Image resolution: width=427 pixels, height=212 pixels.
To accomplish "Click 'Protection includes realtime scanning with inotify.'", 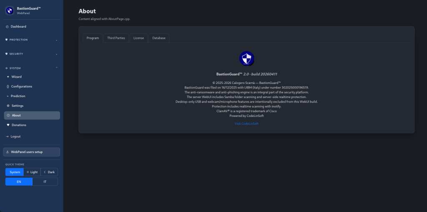I will pyautogui.click(x=246, y=106).
